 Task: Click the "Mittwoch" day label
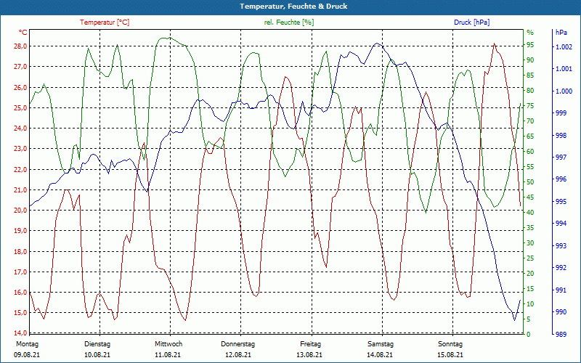coord(168,344)
